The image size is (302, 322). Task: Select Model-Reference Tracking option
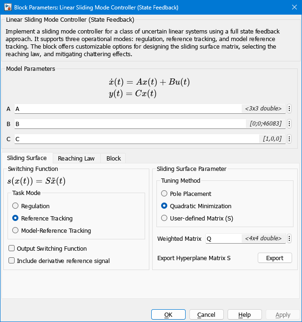(x=16, y=230)
